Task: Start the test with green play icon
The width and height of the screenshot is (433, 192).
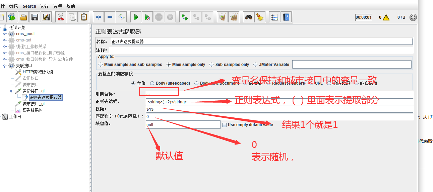Action: [136, 17]
